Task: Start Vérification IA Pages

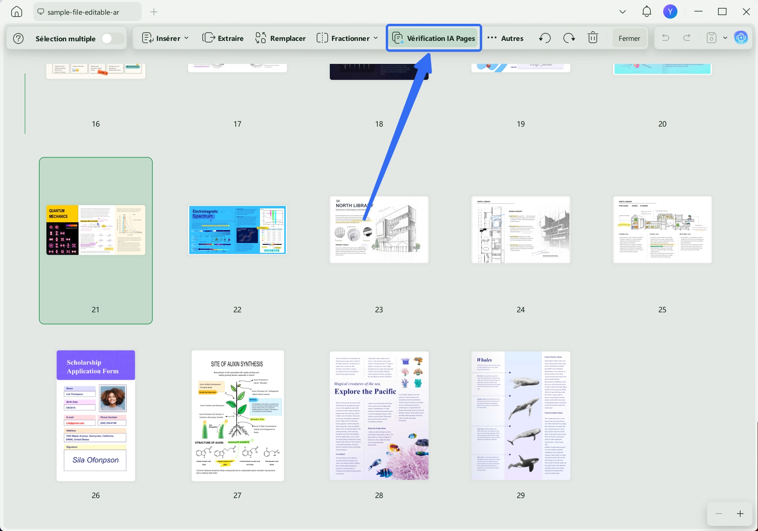Action: (433, 38)
